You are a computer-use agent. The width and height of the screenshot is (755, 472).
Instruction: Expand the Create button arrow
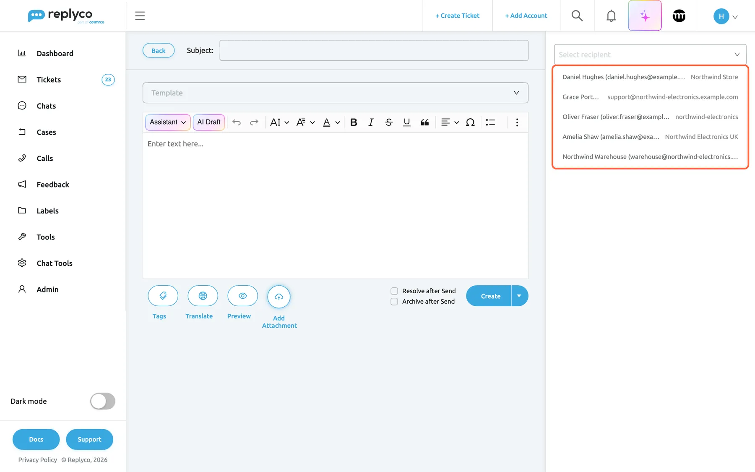click(x=520, y=296)
